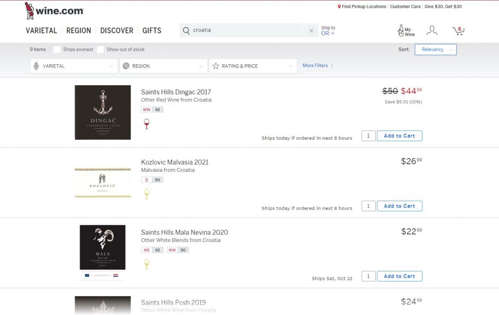Image resolution: width=499 pixels, height=315 pixels.
Task: Click the WW 92 rating badge for Dingac
Action: click(152, 110)
